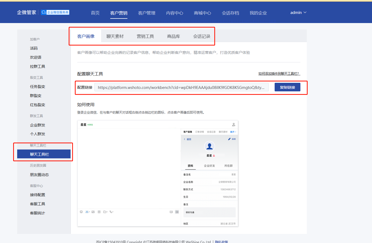Screen dimensions: 372x243
Task: Switch to the 客户画像 tab
Action: coord(86,36)
